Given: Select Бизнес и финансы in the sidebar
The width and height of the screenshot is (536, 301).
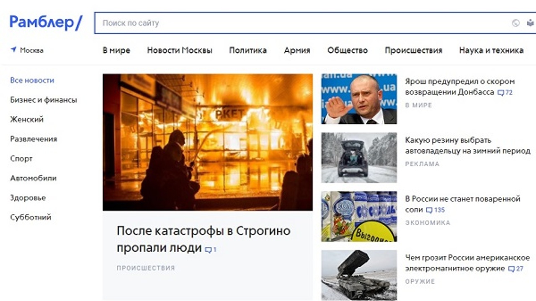Looking at the screenshot, I should [44, 100].
